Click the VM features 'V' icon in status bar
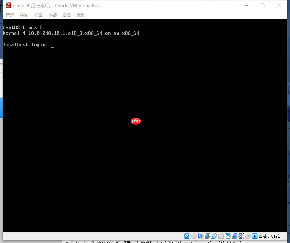This screenshot has height=243, width=290. pyautogui.click(x=241, y=236)
